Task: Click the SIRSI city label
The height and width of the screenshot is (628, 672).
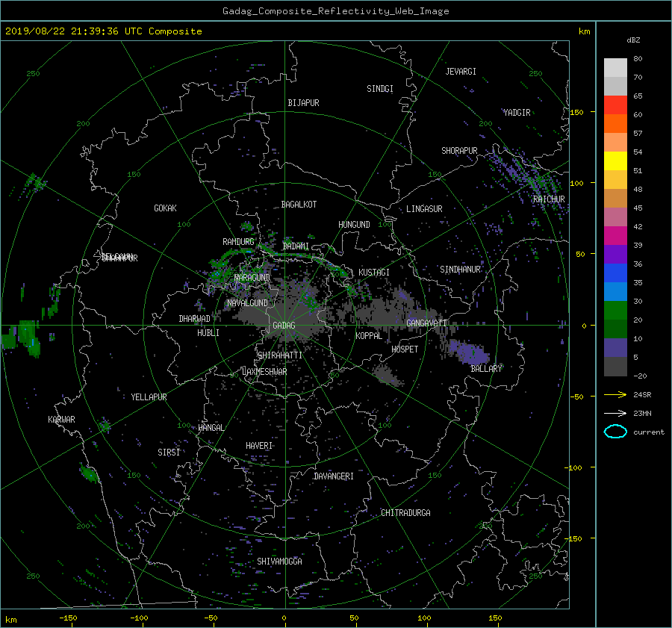Action: point(169,453)
